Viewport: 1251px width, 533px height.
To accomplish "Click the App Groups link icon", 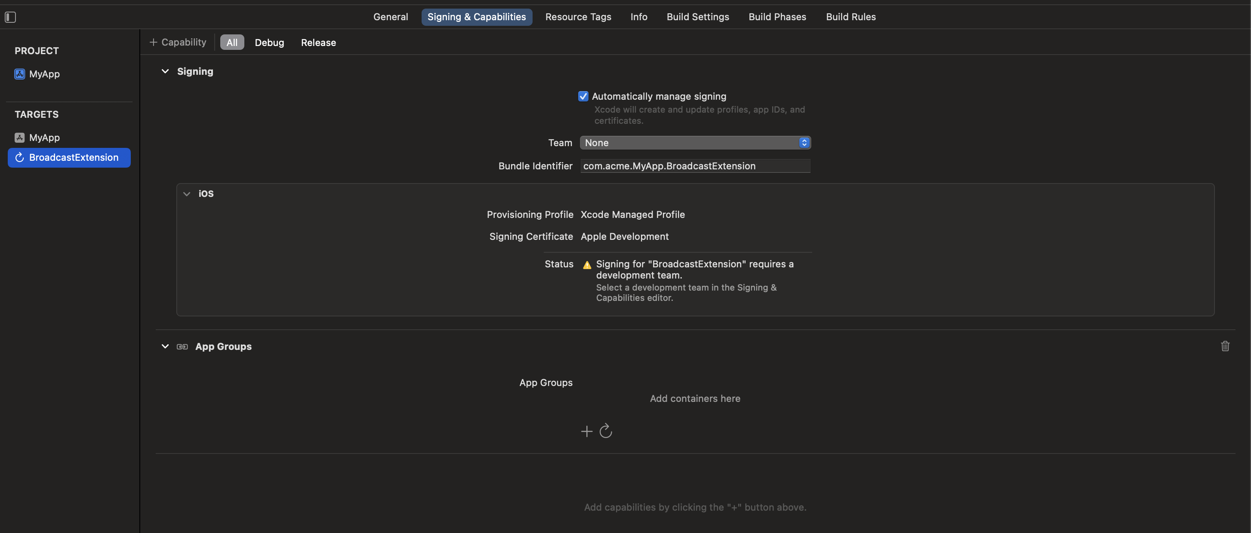I will (182, 346).
